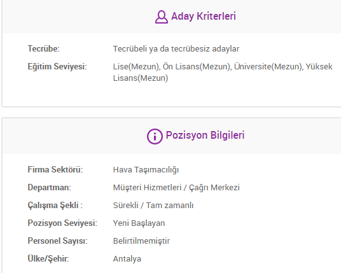Click the Firma Sektörü label
341x273 pixels.
55,170
